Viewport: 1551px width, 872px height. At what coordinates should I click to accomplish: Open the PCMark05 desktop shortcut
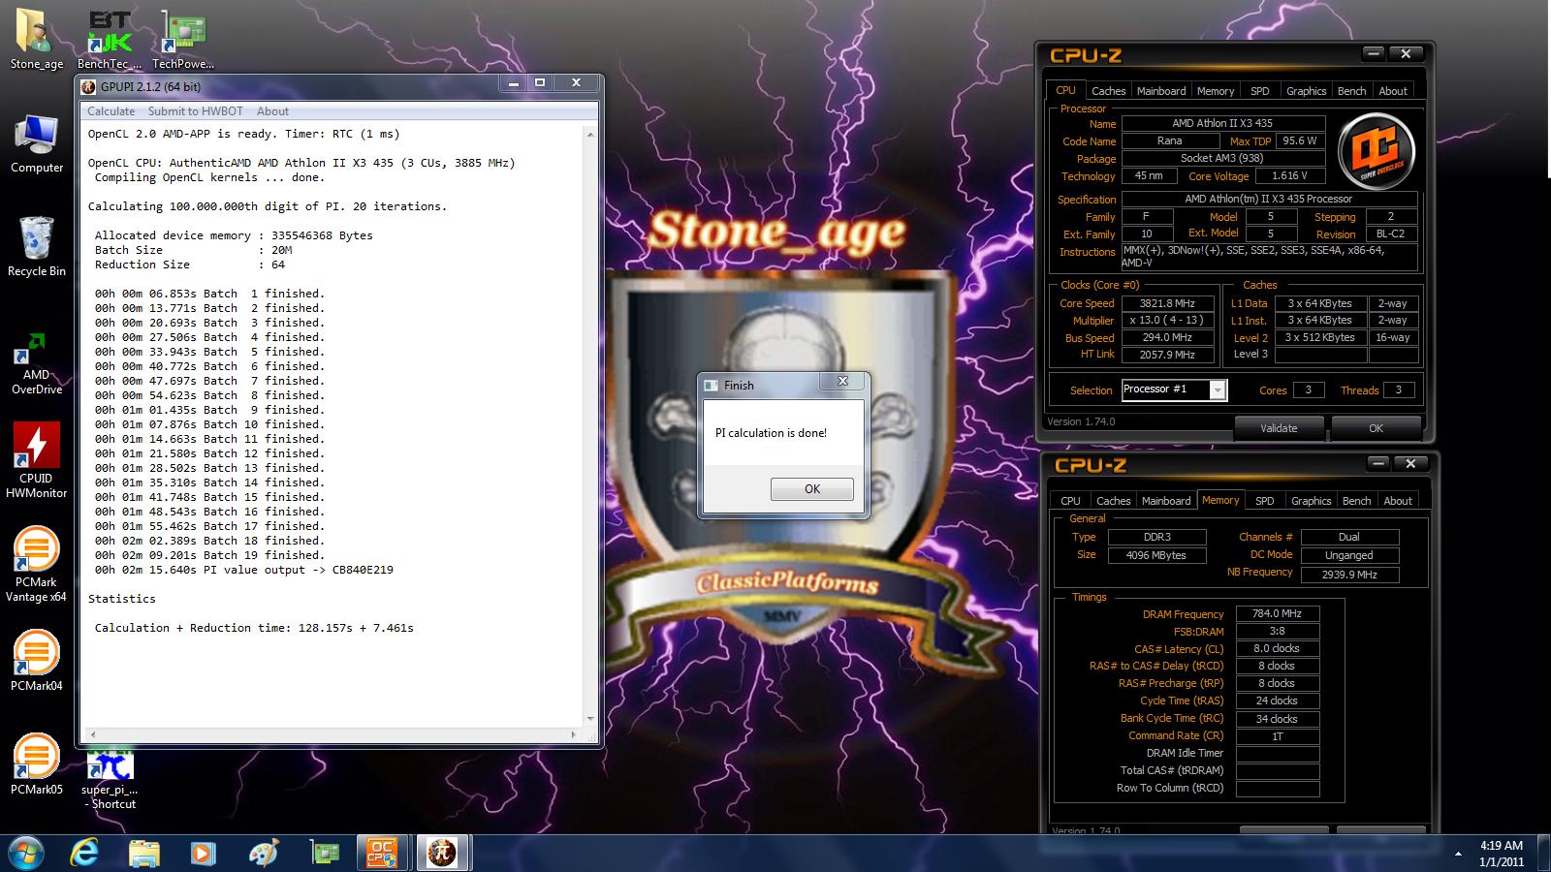point(36,763)
